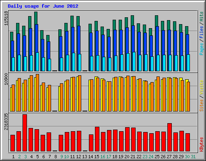The height and width of the screenshot is (161, 206).
Task: Click the tallest red KBytes bar for day 3
Action: click(25, 133)
